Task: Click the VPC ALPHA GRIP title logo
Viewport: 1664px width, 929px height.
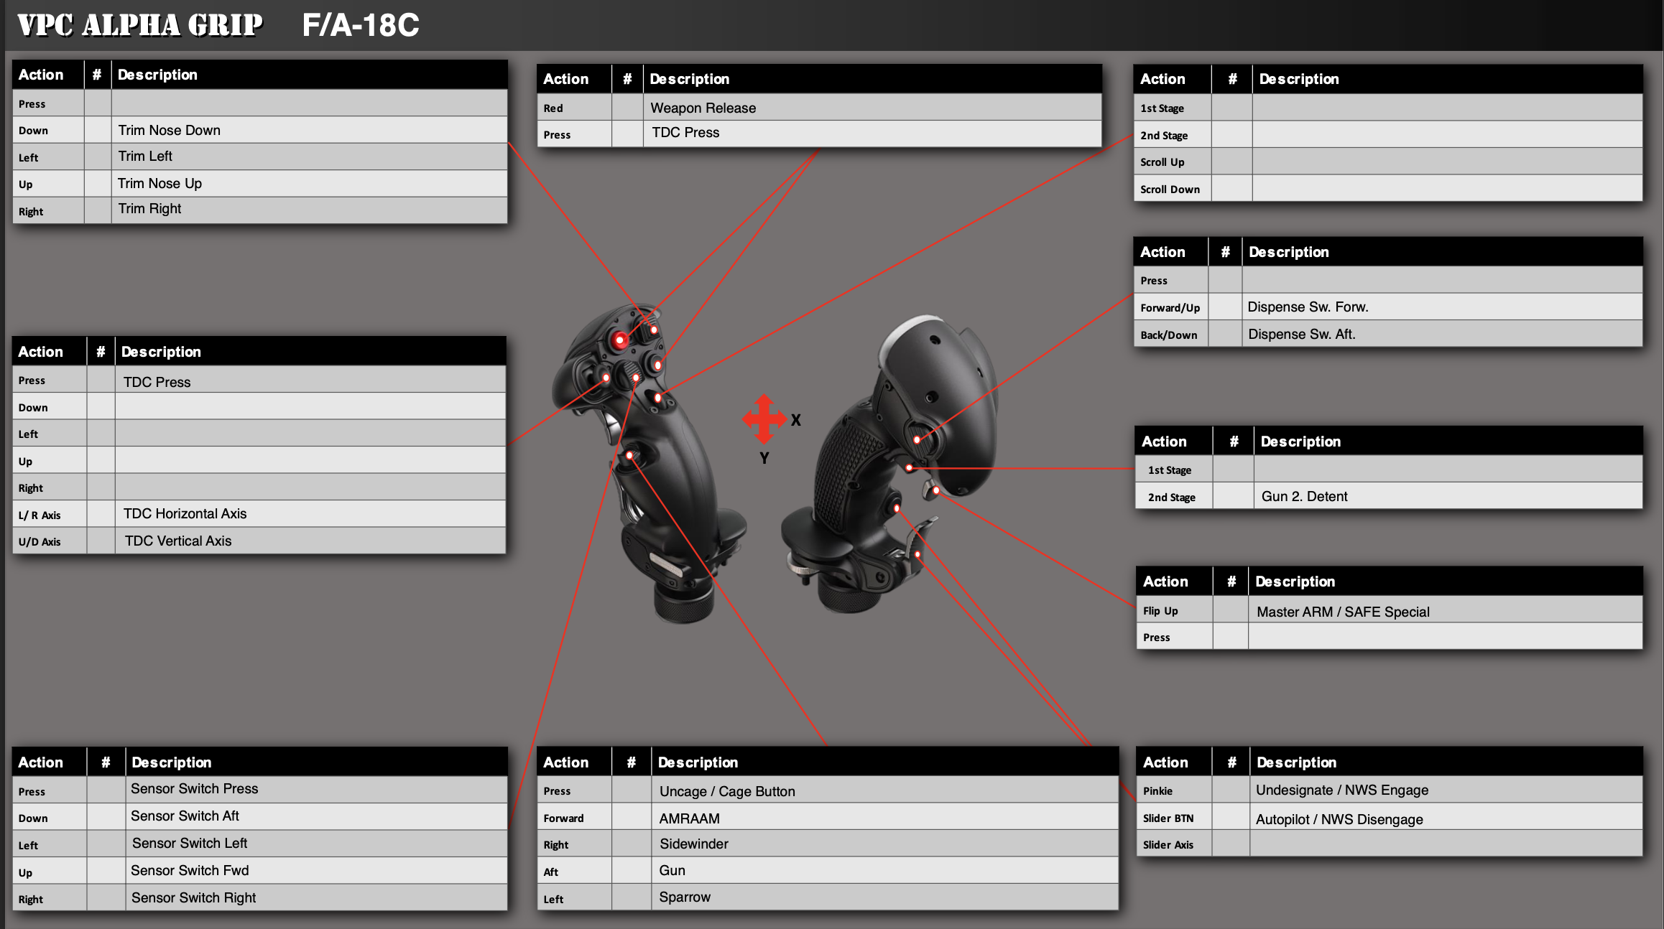Action: pyautogui.click(x=140, y=25)
